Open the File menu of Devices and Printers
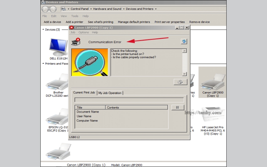The width and height of the screenshot is (267, 167). tap(44, 16)
